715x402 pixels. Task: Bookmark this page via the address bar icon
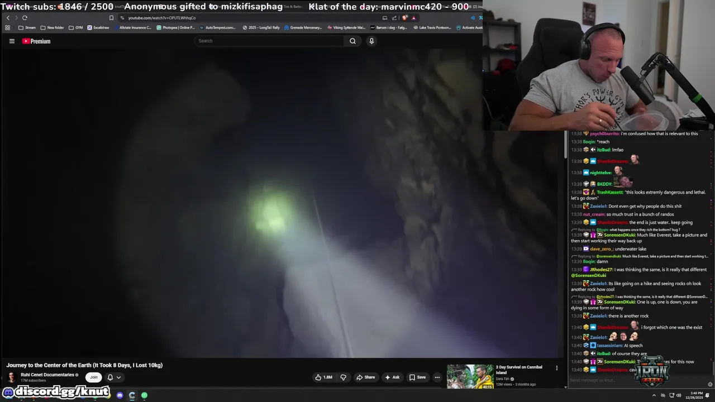click(x=111, y=18)
